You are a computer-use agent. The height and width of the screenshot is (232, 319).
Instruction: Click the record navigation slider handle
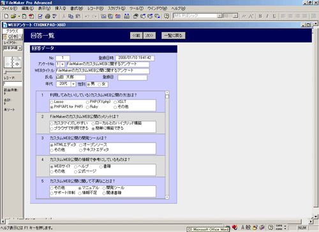point(5,72)
